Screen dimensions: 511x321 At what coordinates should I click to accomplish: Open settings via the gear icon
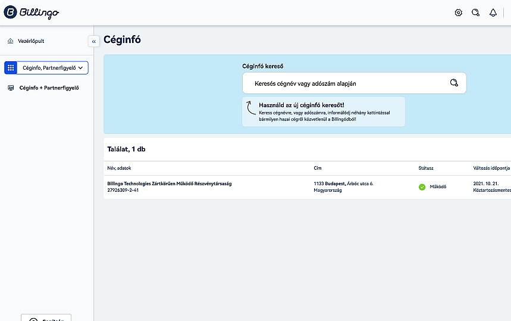[x=458, y=13]
